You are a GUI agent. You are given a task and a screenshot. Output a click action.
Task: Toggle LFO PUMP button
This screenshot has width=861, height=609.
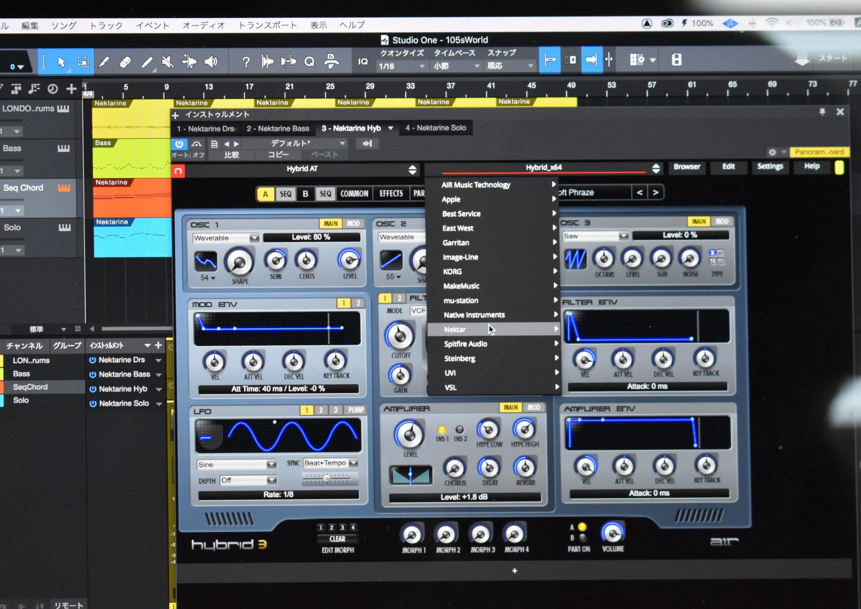tap(355, 410)
